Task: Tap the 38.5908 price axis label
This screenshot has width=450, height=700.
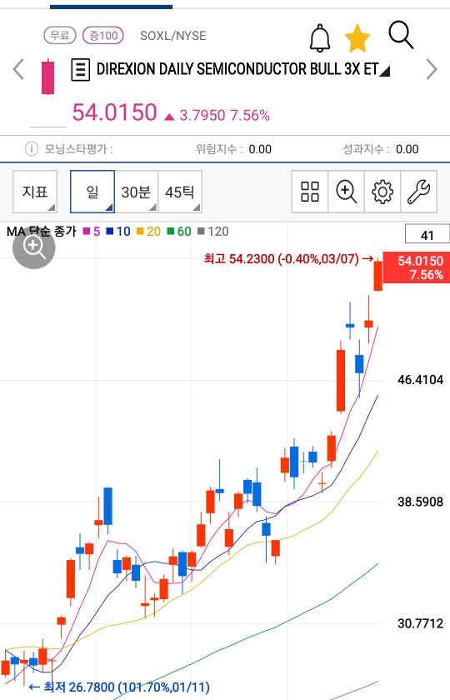Action: coord(421,502)
